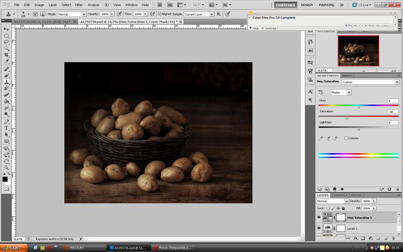Switch to the Channels tab
The image size is (403, 252).
tap(340, 195)
